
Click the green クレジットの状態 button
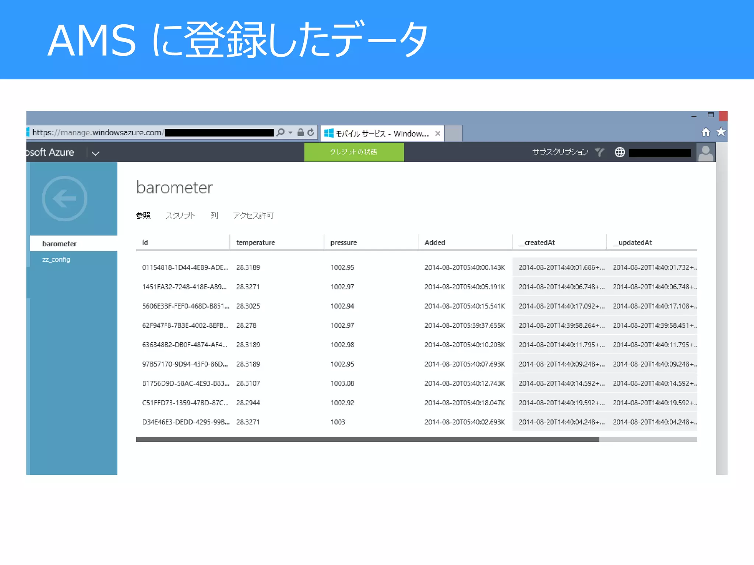pos(354,152)
